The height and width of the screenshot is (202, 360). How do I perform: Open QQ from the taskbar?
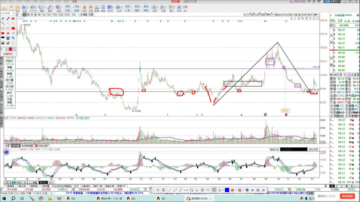click(71, 198)
